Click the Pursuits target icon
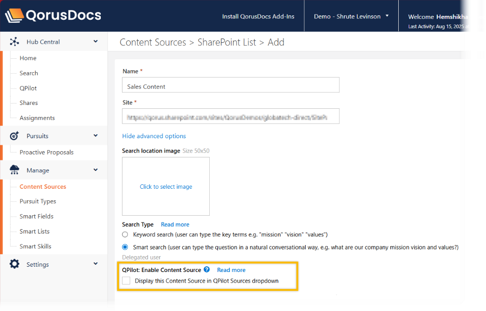Screen dimensions: 486x311 pyautogui.click(x=14, y=136)
